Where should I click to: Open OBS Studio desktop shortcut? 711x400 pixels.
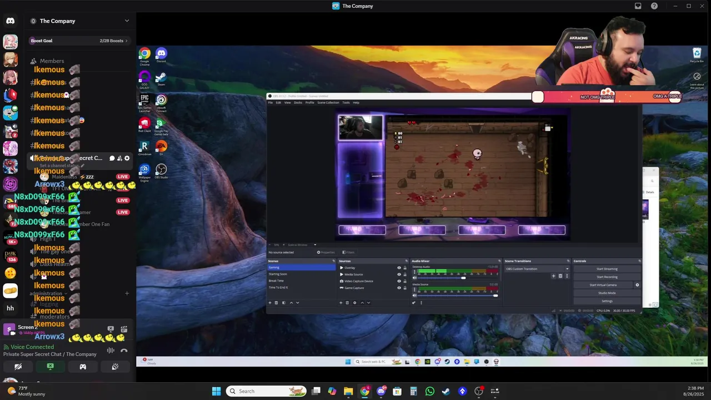[x=161, y=172]
